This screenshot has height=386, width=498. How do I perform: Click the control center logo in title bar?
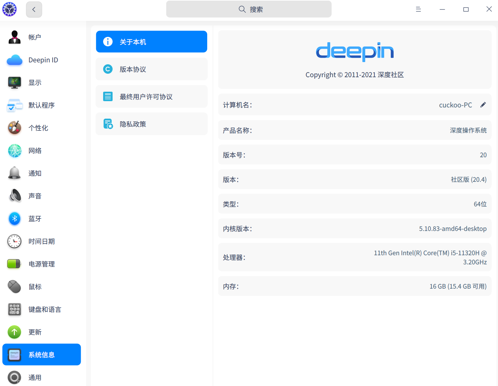coord(9,9)
